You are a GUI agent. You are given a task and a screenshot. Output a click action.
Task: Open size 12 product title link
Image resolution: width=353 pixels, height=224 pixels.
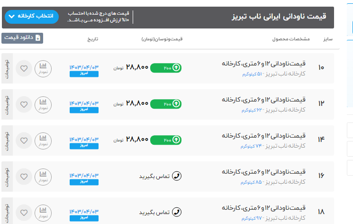click(x=264, y=100)
